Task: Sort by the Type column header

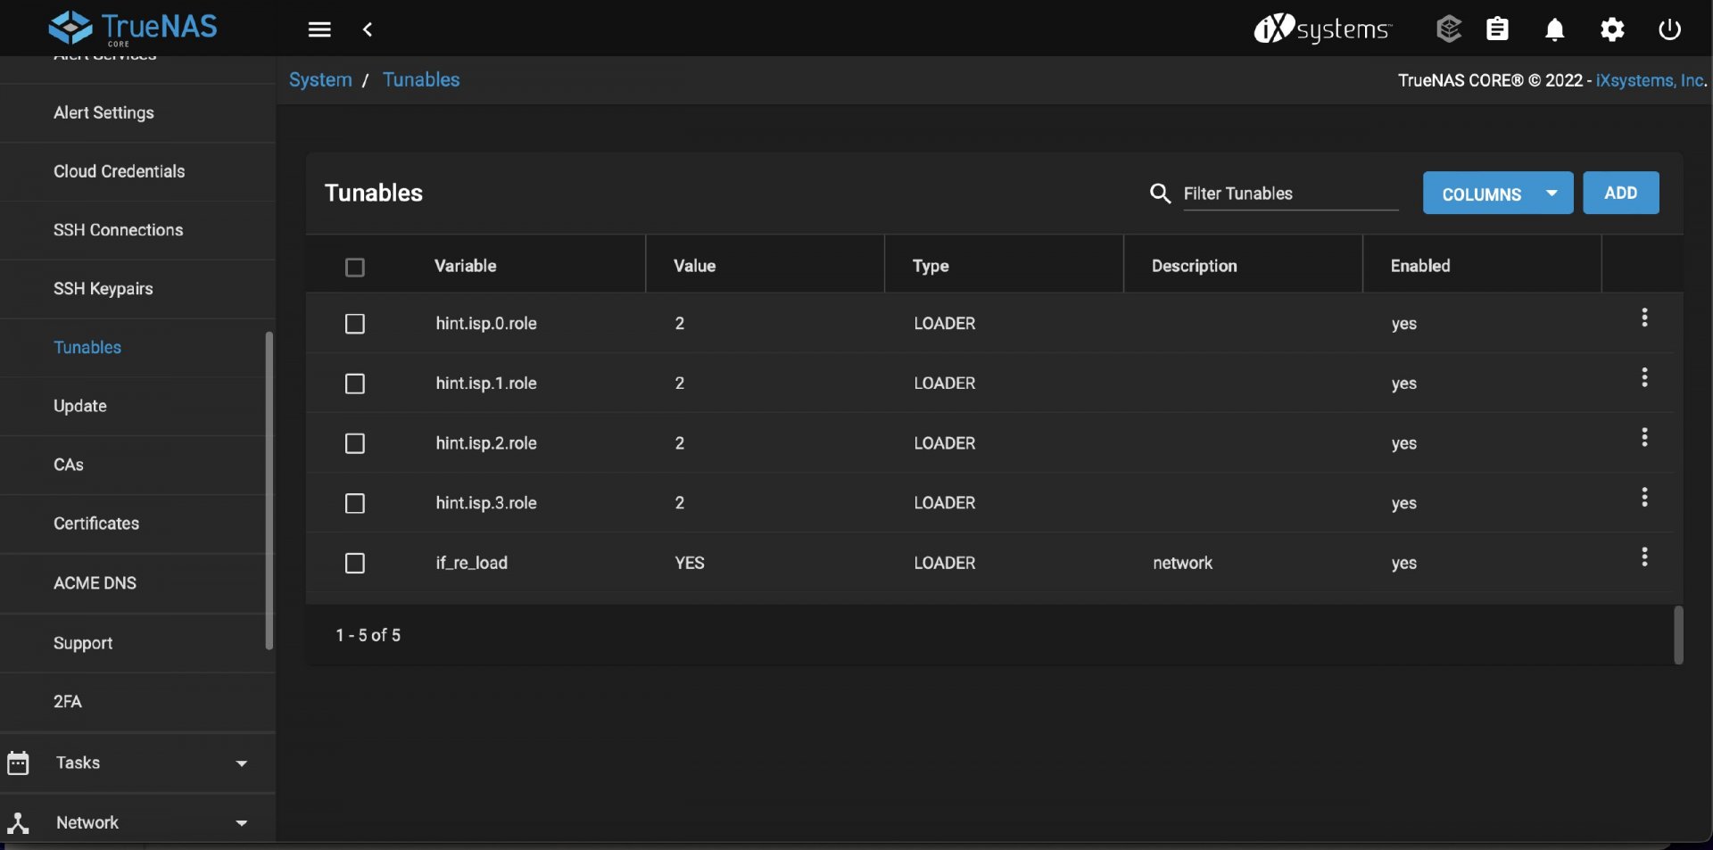Action: pyautogui.click(x=931, y=266)
